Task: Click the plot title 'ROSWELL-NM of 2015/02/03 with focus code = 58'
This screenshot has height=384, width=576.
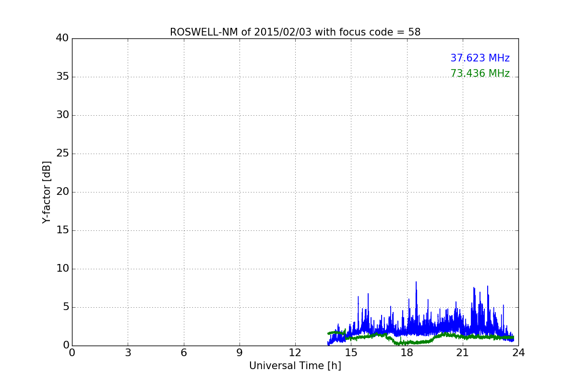Action: (x=295, y=32)
